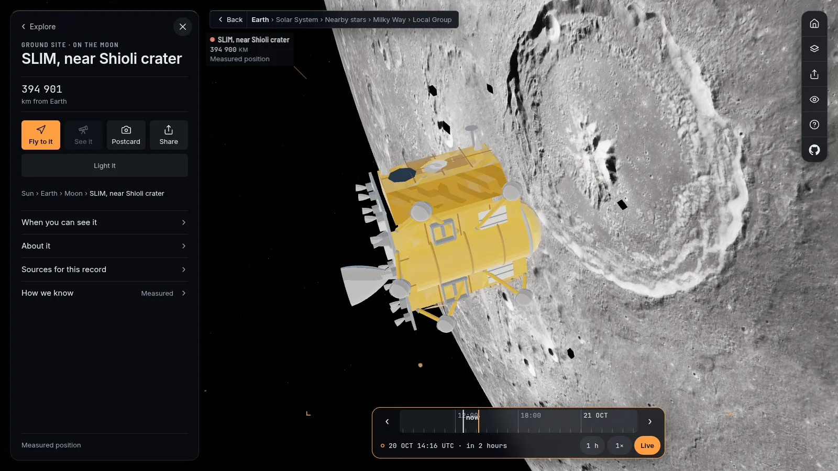
Task: Click the timeline scrubber track
Action: 519,422
